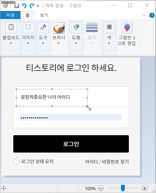This screenshot has height=193, width=156.
Task: Switch to the 보기 tab
Action: (x=44, y=15)
